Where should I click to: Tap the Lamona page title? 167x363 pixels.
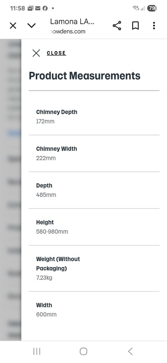pos(72,22)
